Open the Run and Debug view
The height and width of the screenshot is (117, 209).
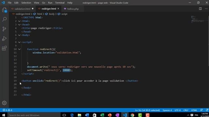coord(4,39)
